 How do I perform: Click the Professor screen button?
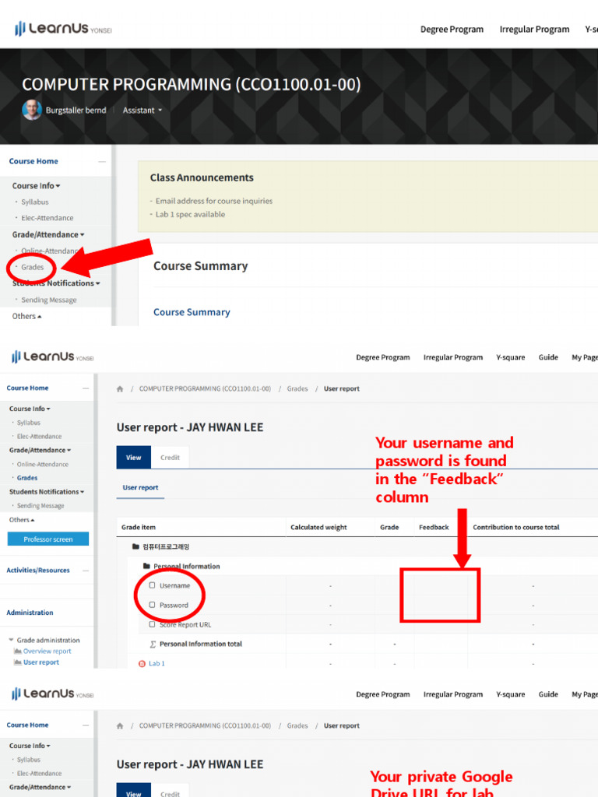pos(48,539)
